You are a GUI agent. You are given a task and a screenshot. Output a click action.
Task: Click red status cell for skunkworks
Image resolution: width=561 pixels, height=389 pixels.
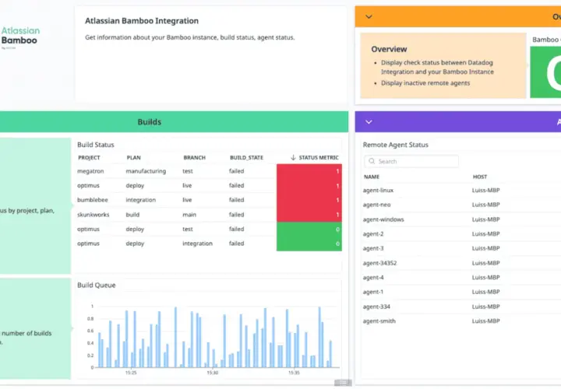click(x=309, y=215)
